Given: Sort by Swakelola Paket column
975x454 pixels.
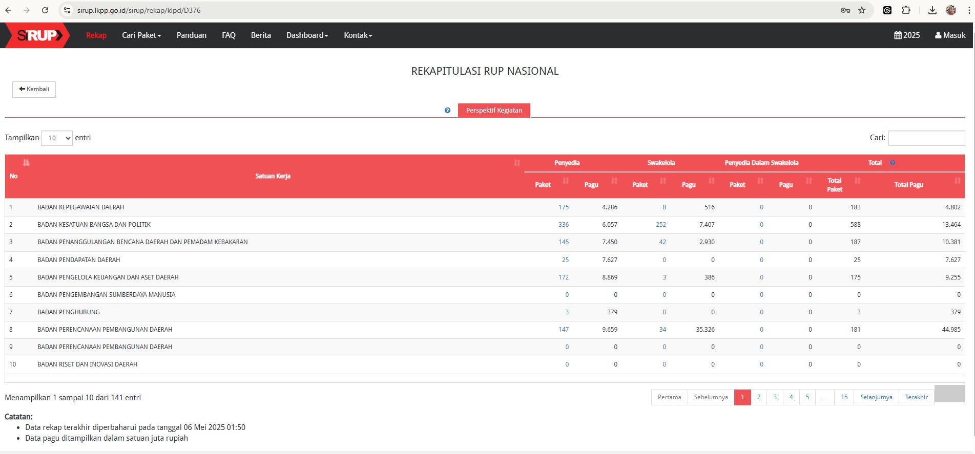Looking at the screenshot, I should tap(663, 181).
